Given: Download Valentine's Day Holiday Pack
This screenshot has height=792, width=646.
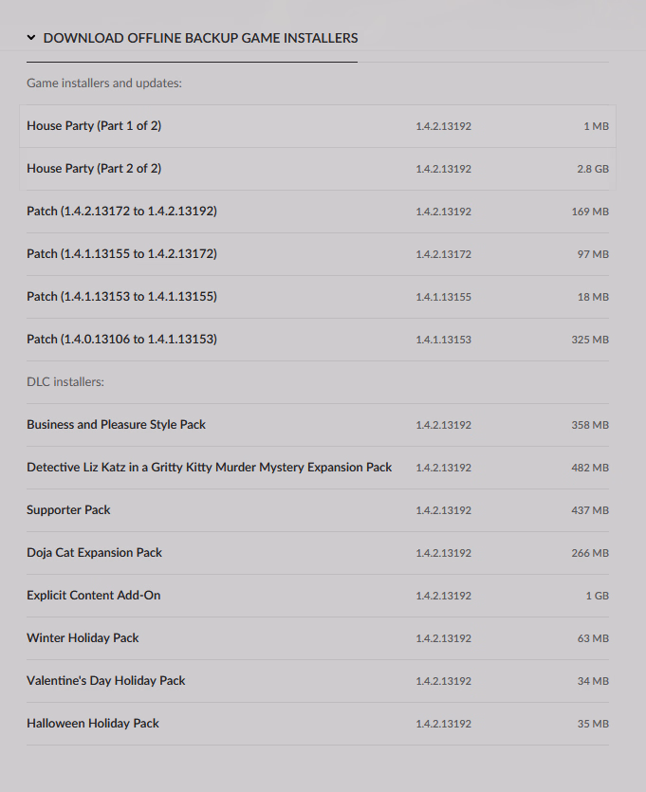Looking at the screenshot, I should point(105,681).
